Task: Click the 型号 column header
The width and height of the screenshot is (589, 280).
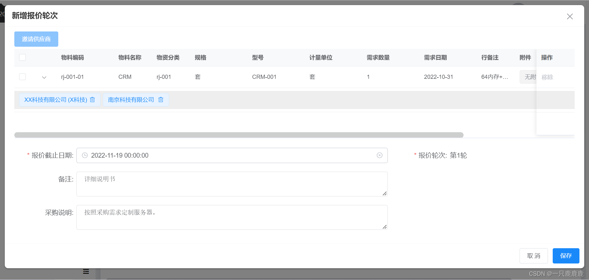Action: pos(258,58)
